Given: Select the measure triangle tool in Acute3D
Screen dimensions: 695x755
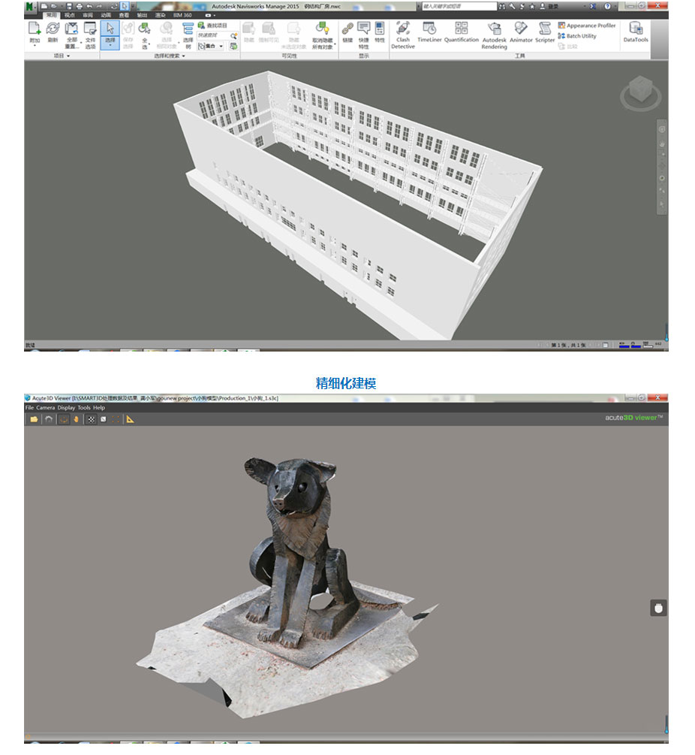Looking at the screenshot, I should tap(130, 419).
